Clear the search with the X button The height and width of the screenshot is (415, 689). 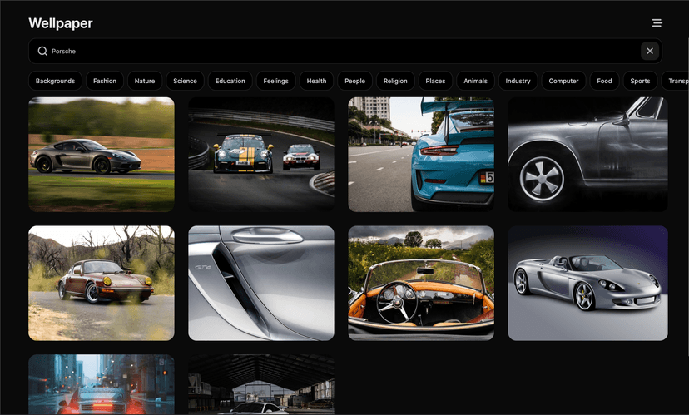650,51
